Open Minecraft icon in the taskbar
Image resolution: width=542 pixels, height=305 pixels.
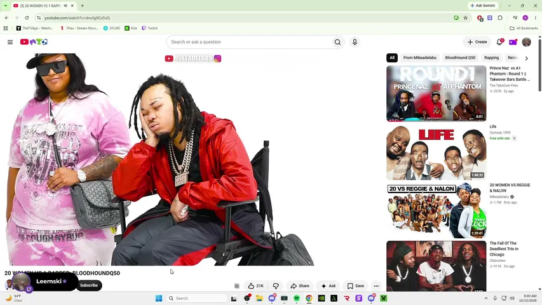(x=384, y=298)
